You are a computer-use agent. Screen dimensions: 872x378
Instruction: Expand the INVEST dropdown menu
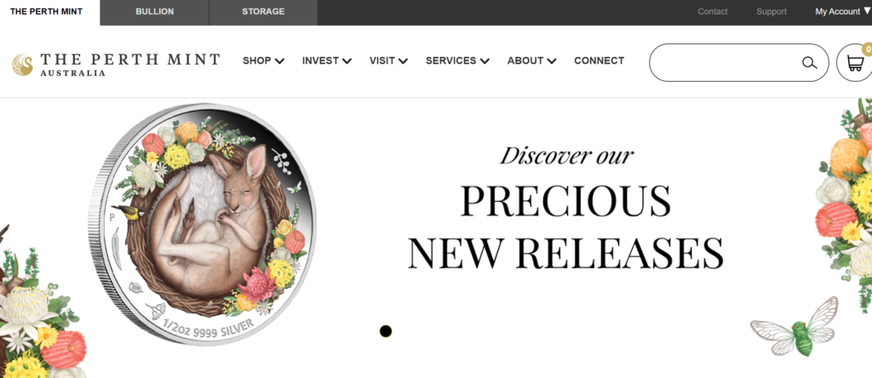pyautogui.click(x=327, y=60)
